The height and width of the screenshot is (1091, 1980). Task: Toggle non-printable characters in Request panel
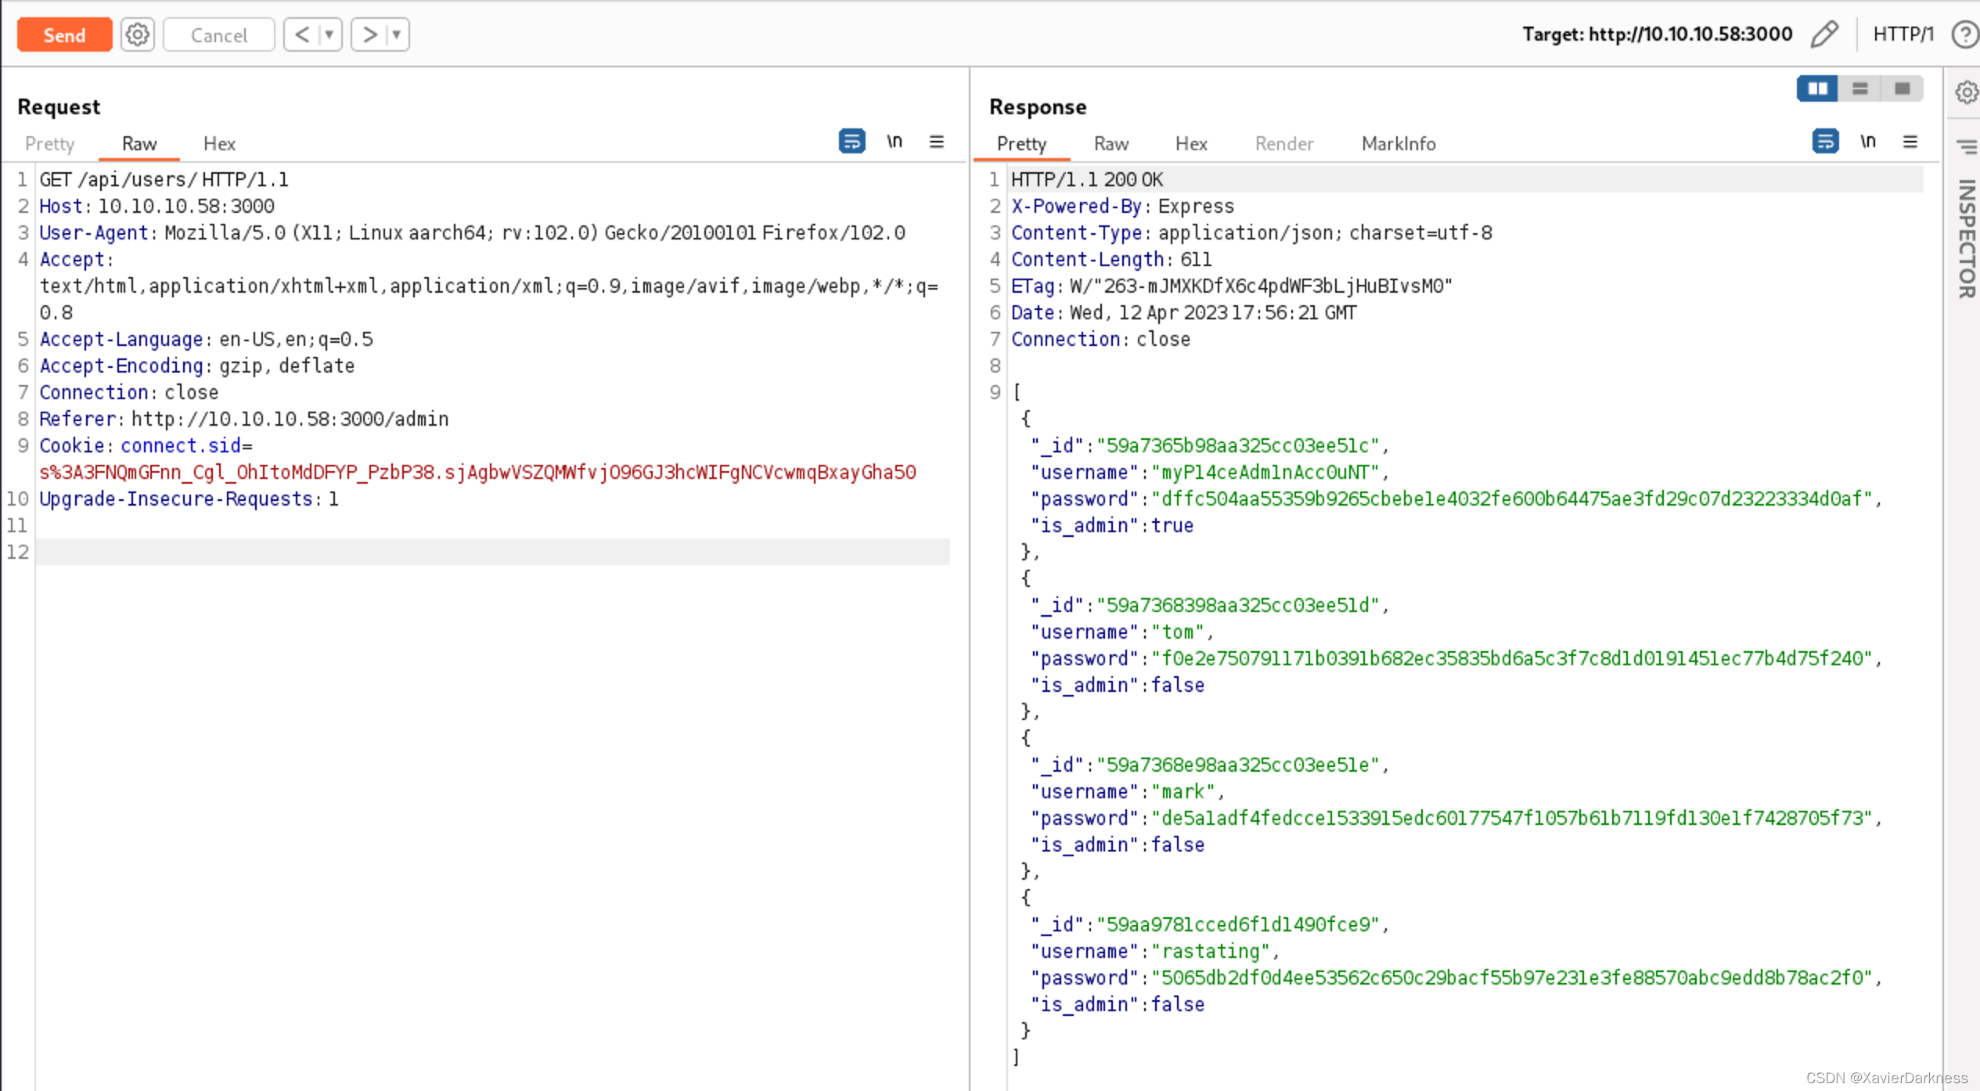pos(895,142)
